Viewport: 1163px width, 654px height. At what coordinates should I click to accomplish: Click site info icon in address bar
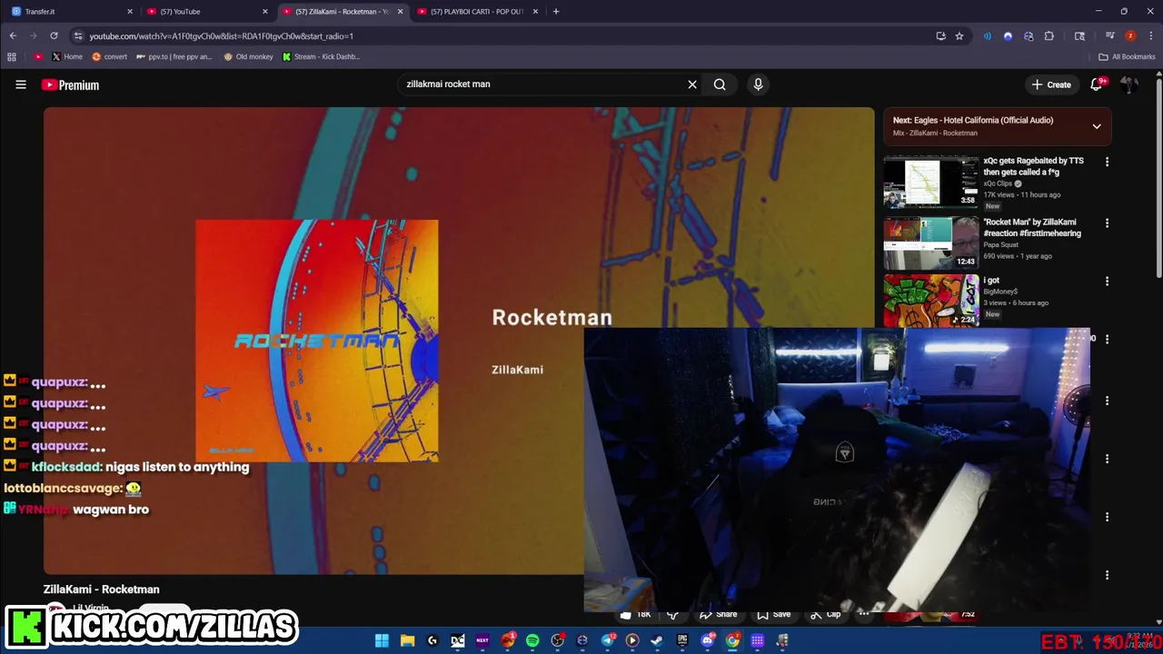(78, 36)
